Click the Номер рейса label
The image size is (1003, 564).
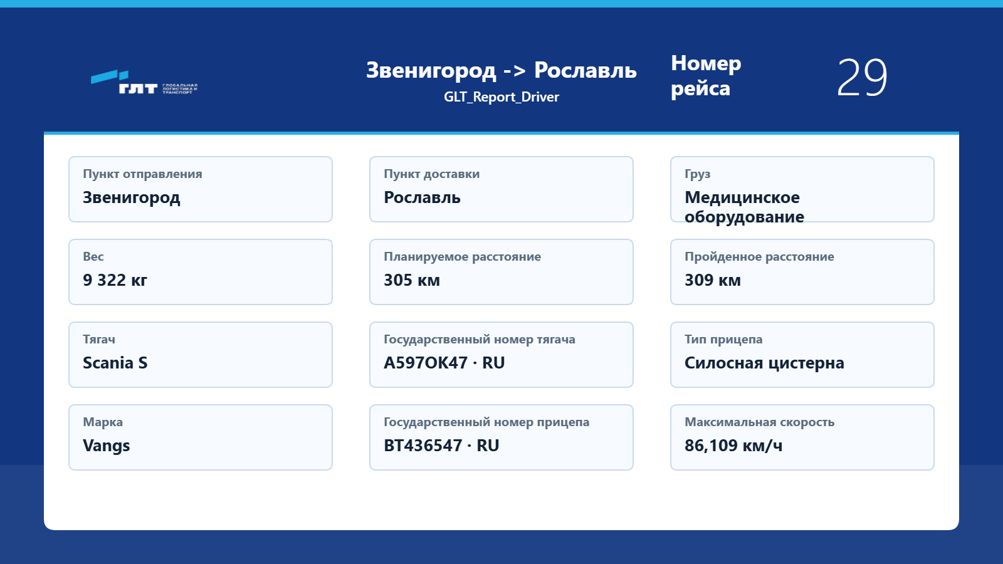point(706,76)
